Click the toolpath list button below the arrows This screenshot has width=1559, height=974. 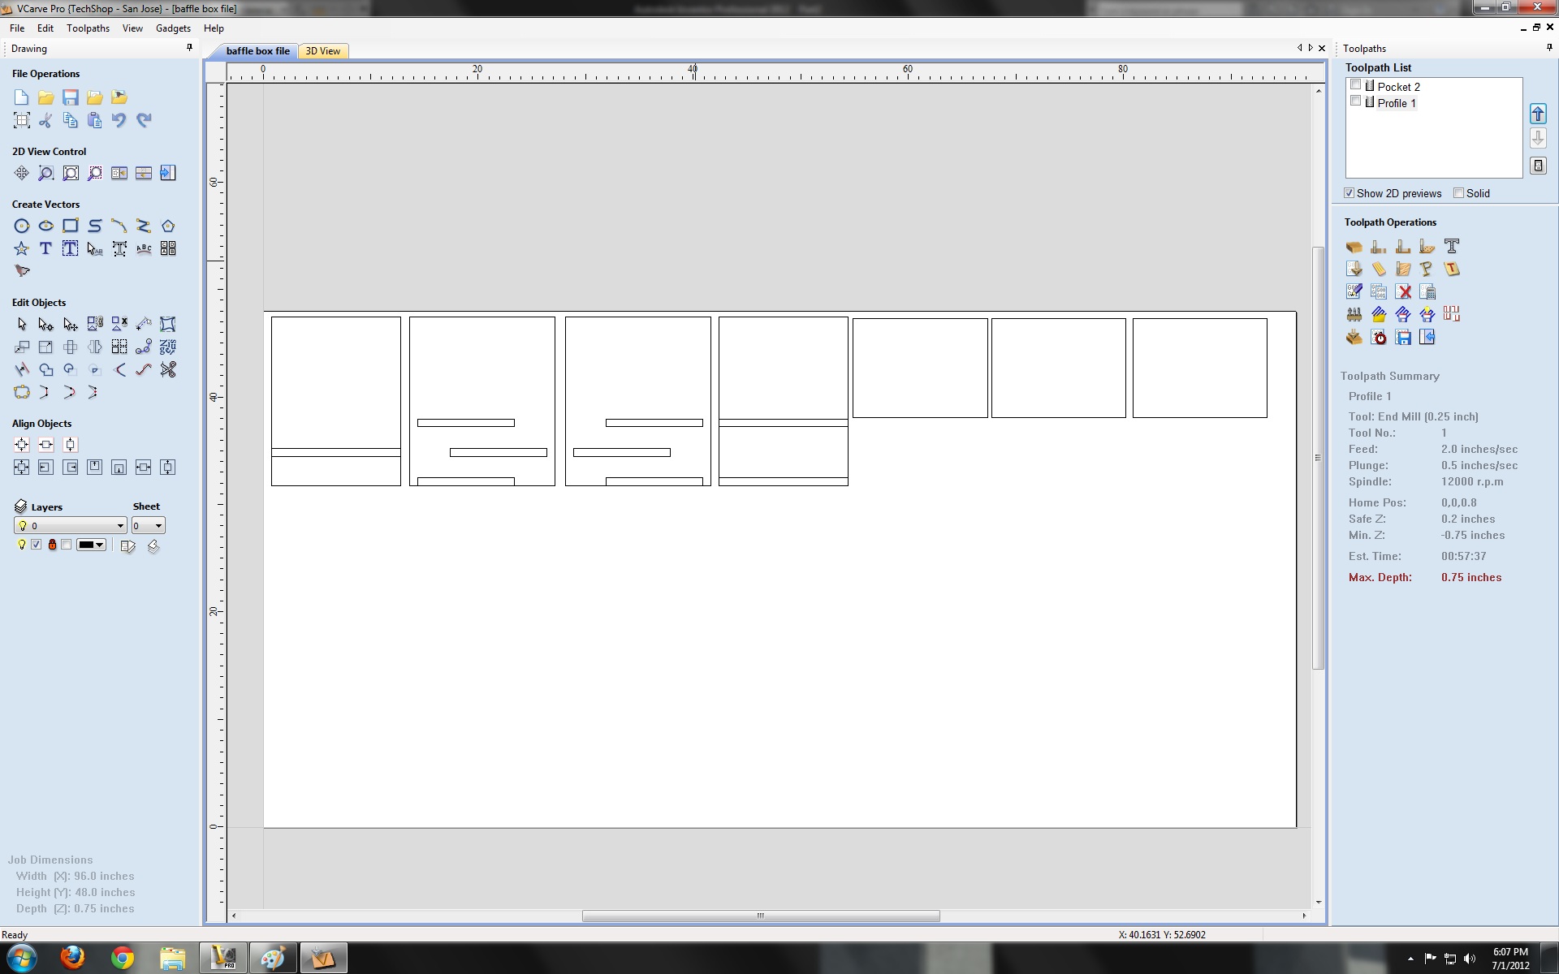click(1538, 166)
